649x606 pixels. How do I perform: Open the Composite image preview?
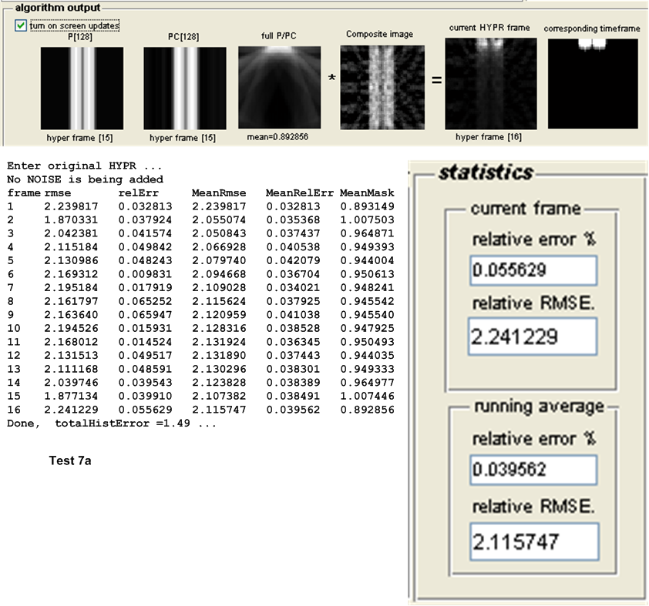pyautogui.click(x=383, y=86)
